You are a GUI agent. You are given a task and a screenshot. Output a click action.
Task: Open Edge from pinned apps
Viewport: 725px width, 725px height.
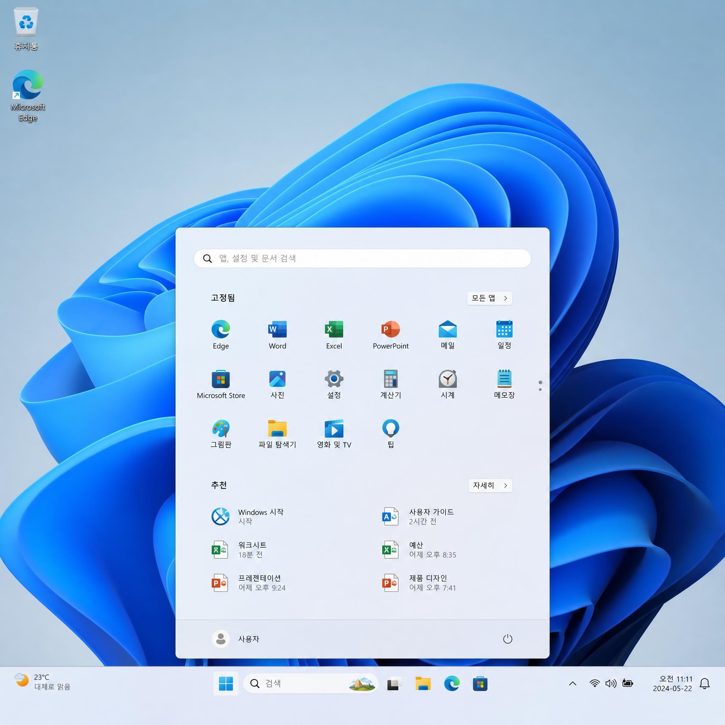click(221, 335)
